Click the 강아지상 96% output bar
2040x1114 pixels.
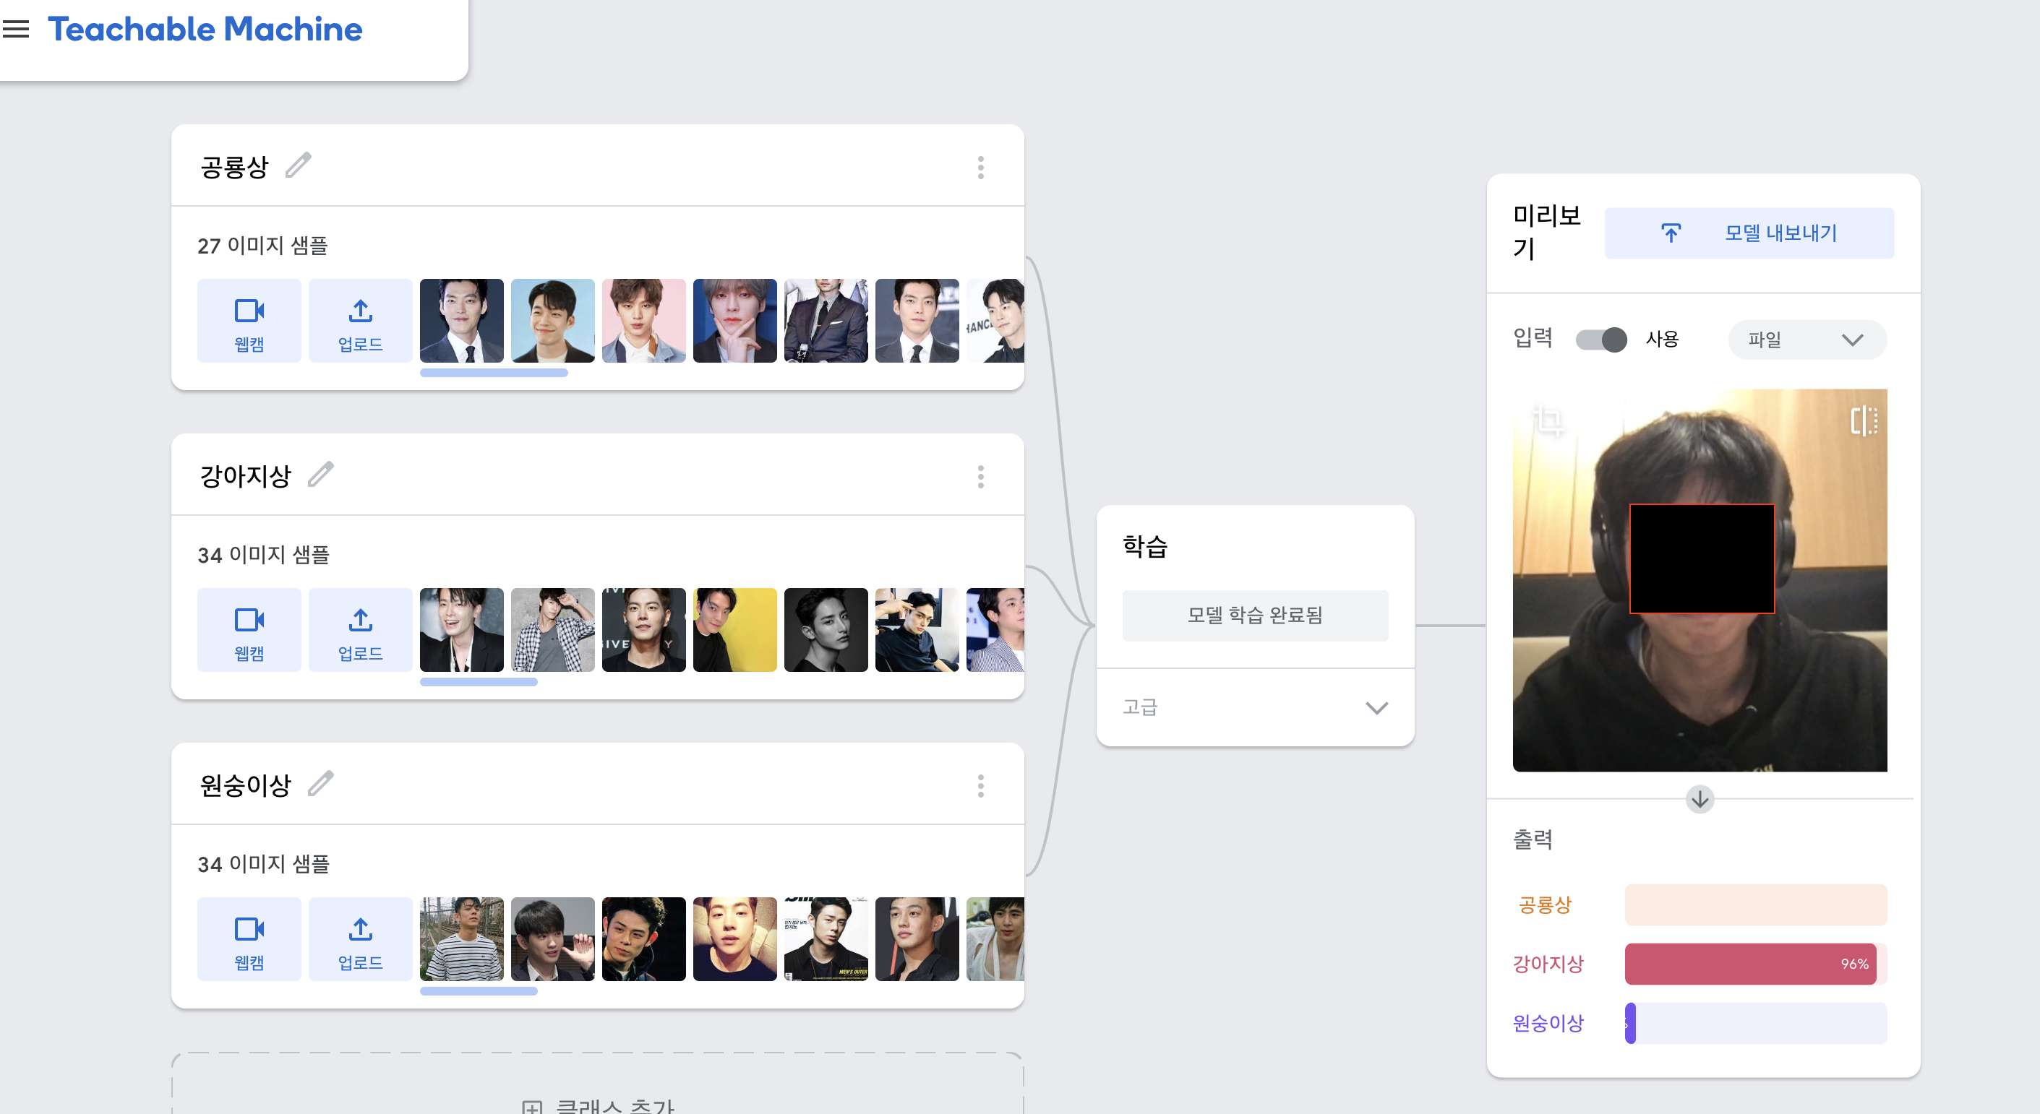[1756, 963]
